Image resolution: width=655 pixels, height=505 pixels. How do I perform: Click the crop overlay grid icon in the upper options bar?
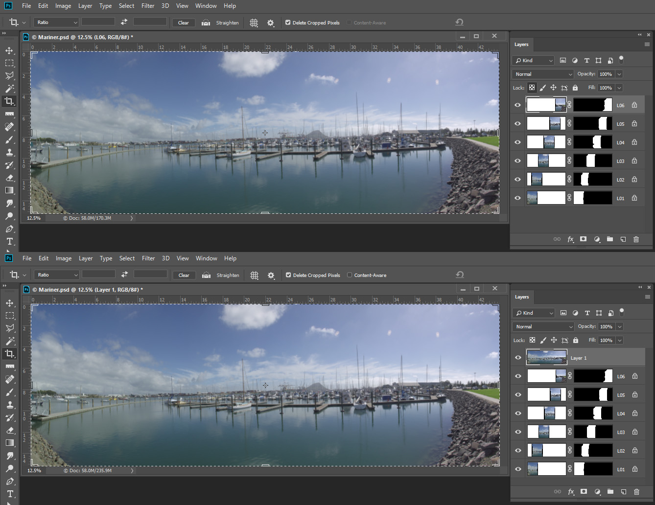(x=254, y=23)
